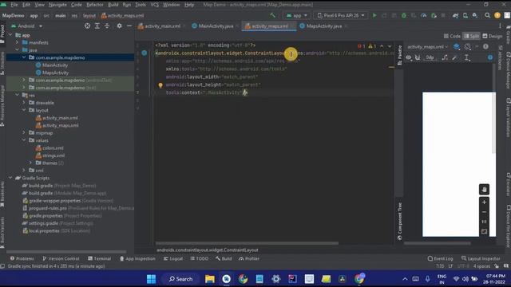Switch to the MapsActivity.java tab
This screenshot has height=287, width=511.
coord(321,26)
